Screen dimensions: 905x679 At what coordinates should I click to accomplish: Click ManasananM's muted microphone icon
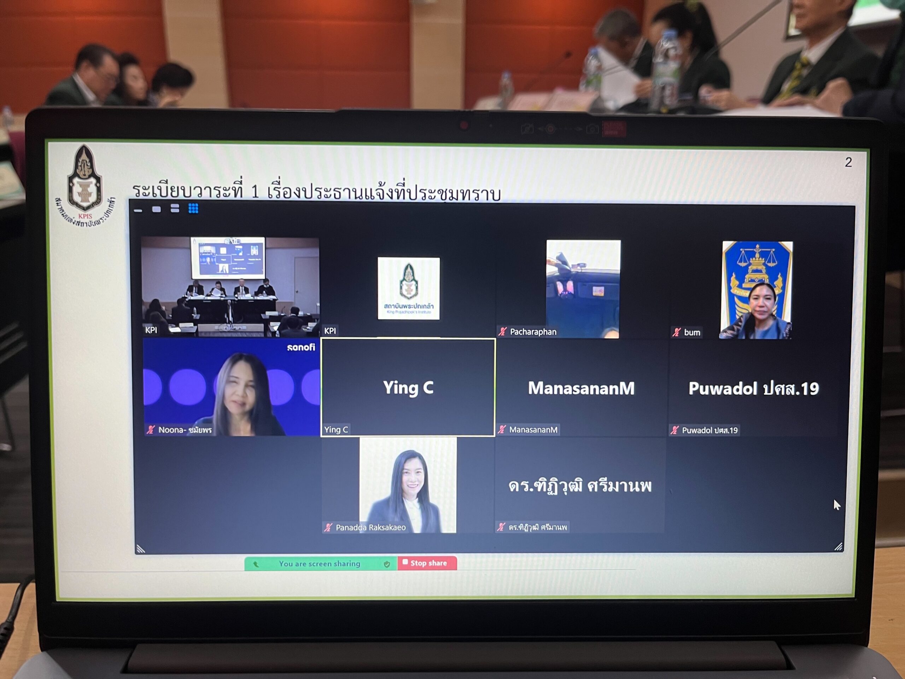[502, 430]
